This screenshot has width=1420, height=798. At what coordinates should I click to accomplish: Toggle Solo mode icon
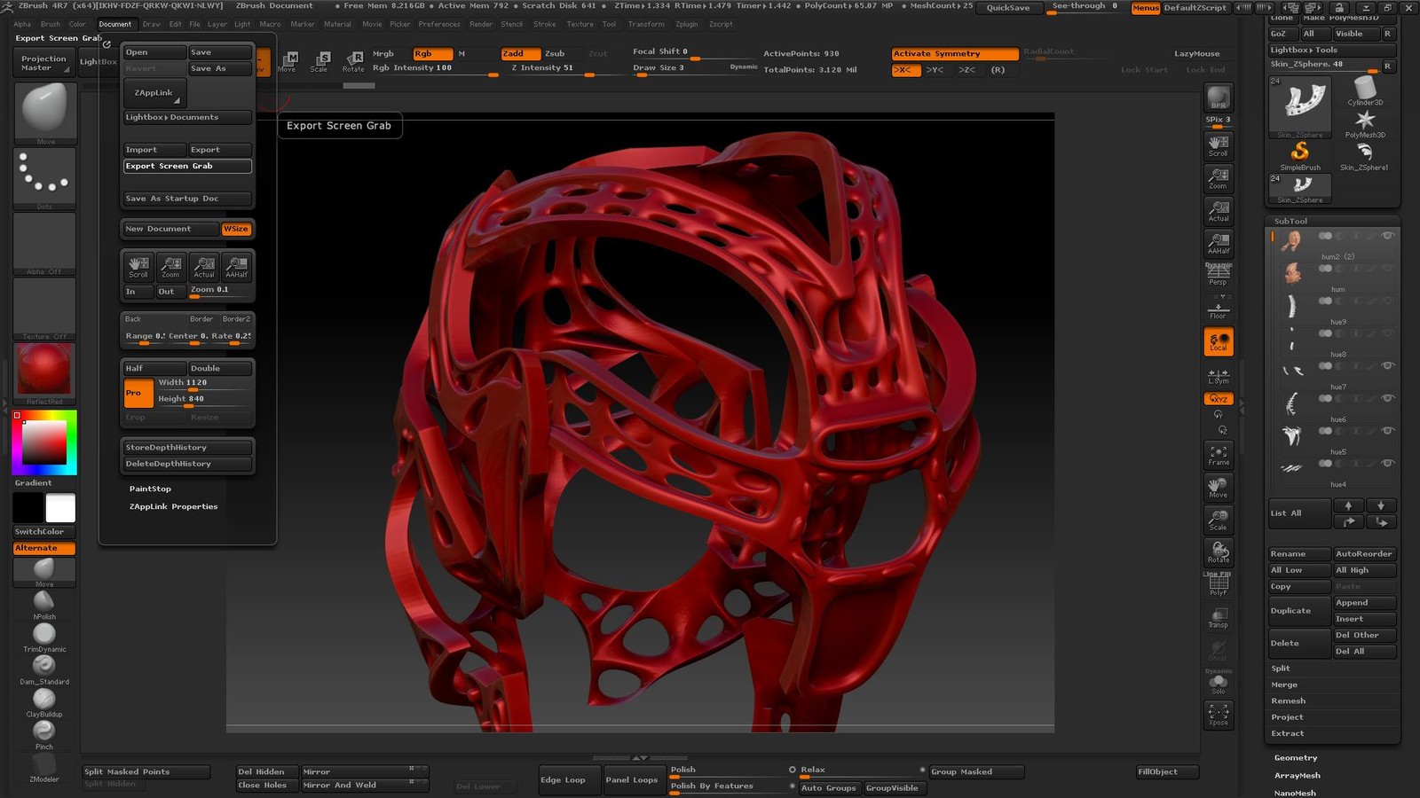click(x=1219, y=683)
